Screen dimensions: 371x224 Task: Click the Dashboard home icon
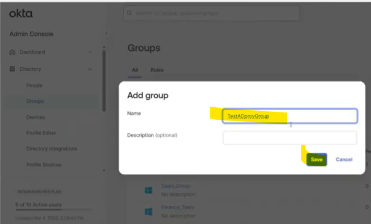click(x=13, y=52)
